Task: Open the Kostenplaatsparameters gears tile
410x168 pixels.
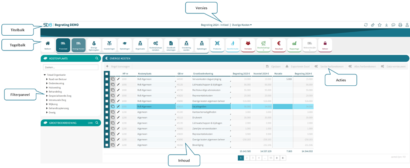Action: point(156,45)
